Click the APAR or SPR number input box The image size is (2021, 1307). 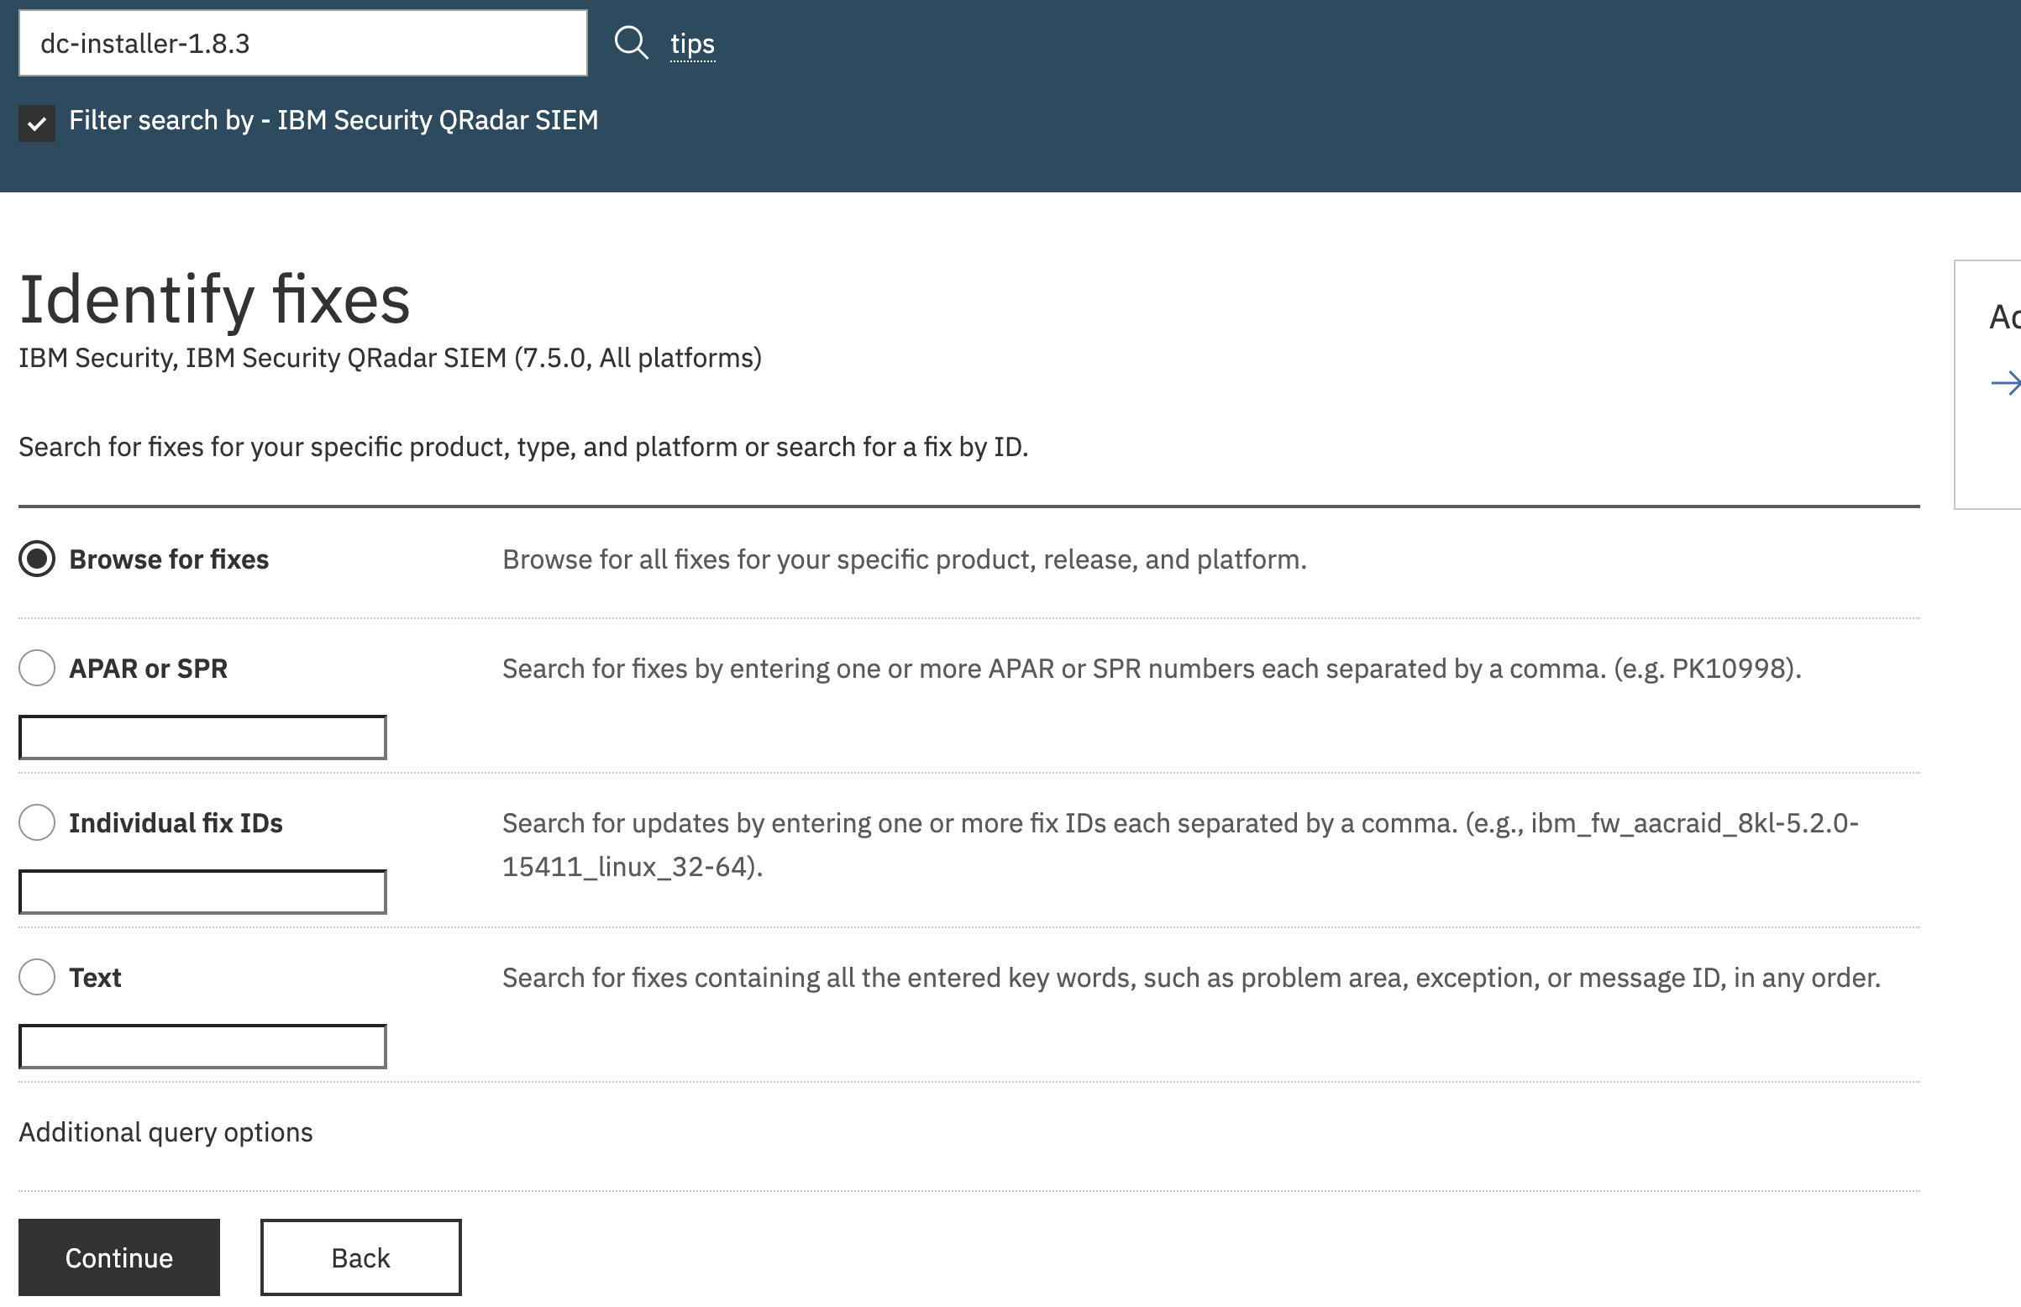coord(202,737)
